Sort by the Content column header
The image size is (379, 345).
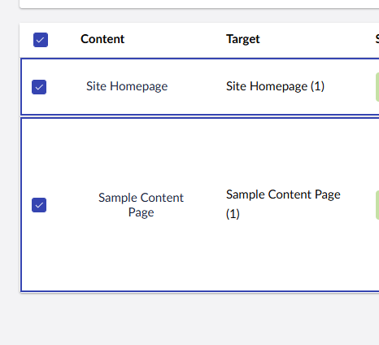(x=102, y=39)
